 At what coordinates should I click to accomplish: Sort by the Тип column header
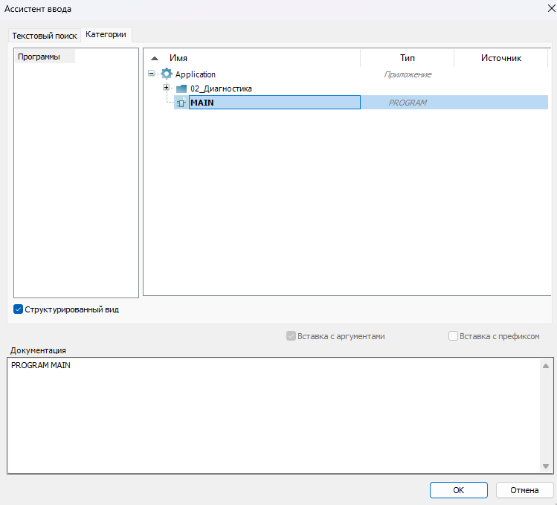(x=407, y=58)
